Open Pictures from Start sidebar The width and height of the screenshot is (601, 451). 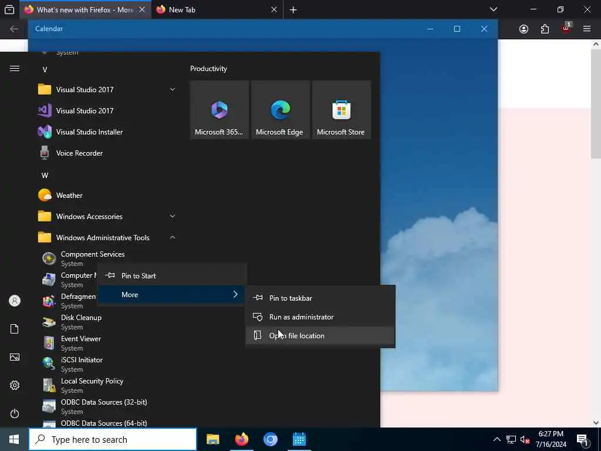pos(15,357)
